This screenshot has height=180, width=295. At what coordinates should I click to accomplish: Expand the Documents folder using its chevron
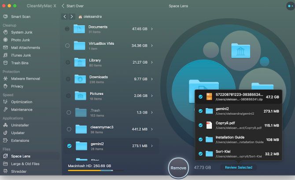click(152, 29)
